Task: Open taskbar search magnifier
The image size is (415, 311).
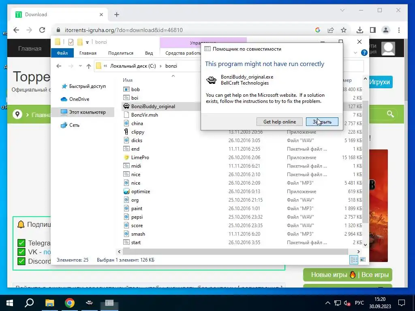Action: 29,303
